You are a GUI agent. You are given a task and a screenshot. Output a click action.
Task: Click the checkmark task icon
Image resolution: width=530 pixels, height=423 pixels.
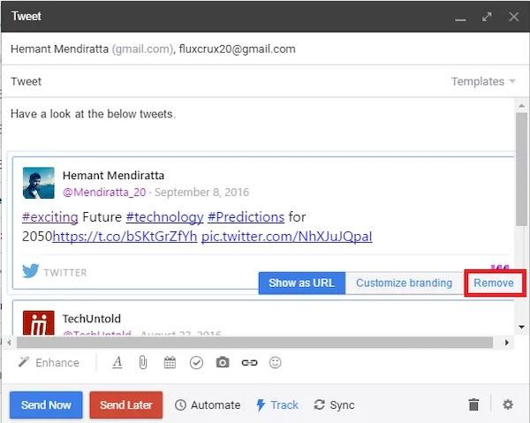(196, 363)
